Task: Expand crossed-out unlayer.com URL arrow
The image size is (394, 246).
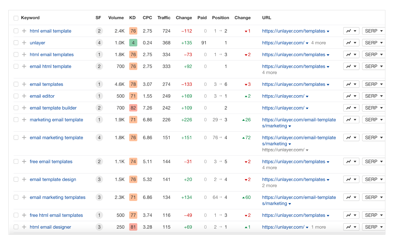Action: click(x=307, y=150)
